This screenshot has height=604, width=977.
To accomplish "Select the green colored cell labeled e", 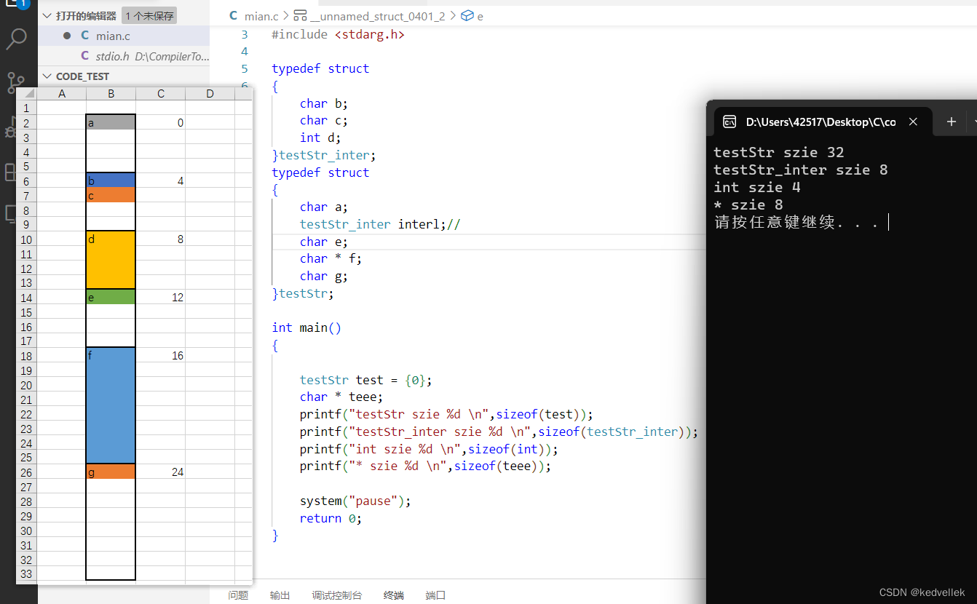I will click(x=110, y=297).
